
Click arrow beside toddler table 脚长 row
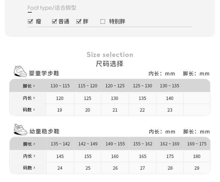point(34,144)
